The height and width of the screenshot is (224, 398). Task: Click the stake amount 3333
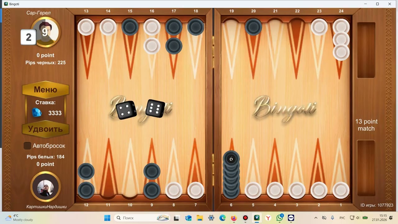[x=55, y=113]
